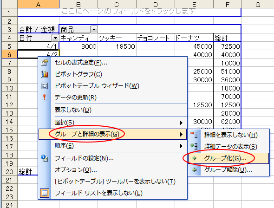
Task: Click the PivotTable Wizard icon
Action: pyautogui.click(x=45, y=86)
